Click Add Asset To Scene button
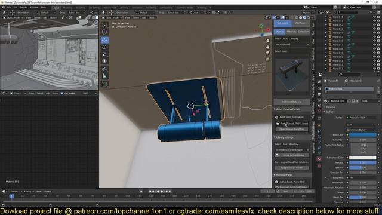This screenshot has height=215, width=382. tap(292, 102)
